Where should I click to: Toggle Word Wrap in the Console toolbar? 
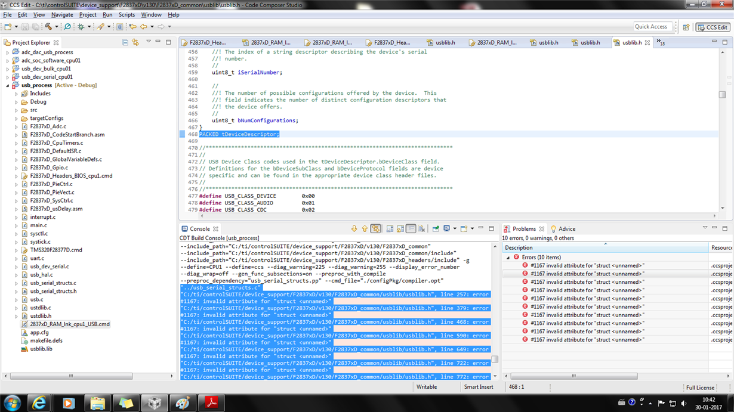411,229
